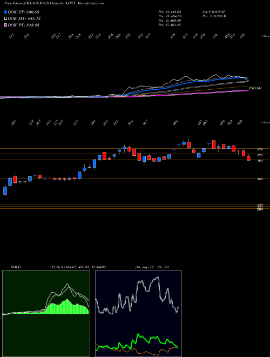The width and height of the screenshot is (270, 357).
Task: Click the '(12,26,9)' MACD parameter text
Action: pyautogui.click(x=57, y=267)
